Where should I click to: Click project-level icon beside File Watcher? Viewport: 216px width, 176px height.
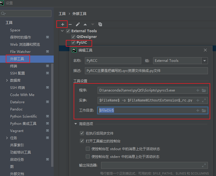[48, 51]
